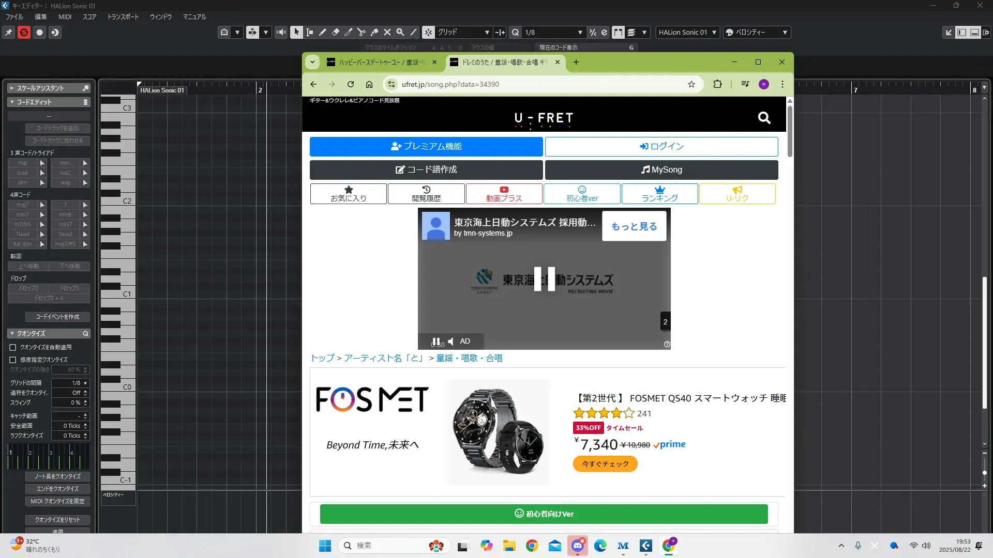Select the Split scissors tool

(361, 32)
